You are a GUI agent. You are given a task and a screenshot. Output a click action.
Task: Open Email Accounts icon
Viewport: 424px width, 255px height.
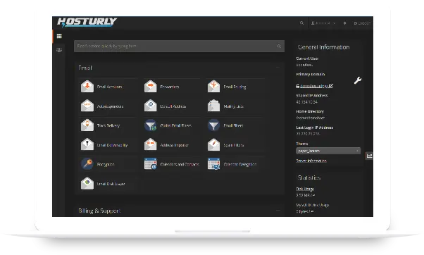point(87,87)
